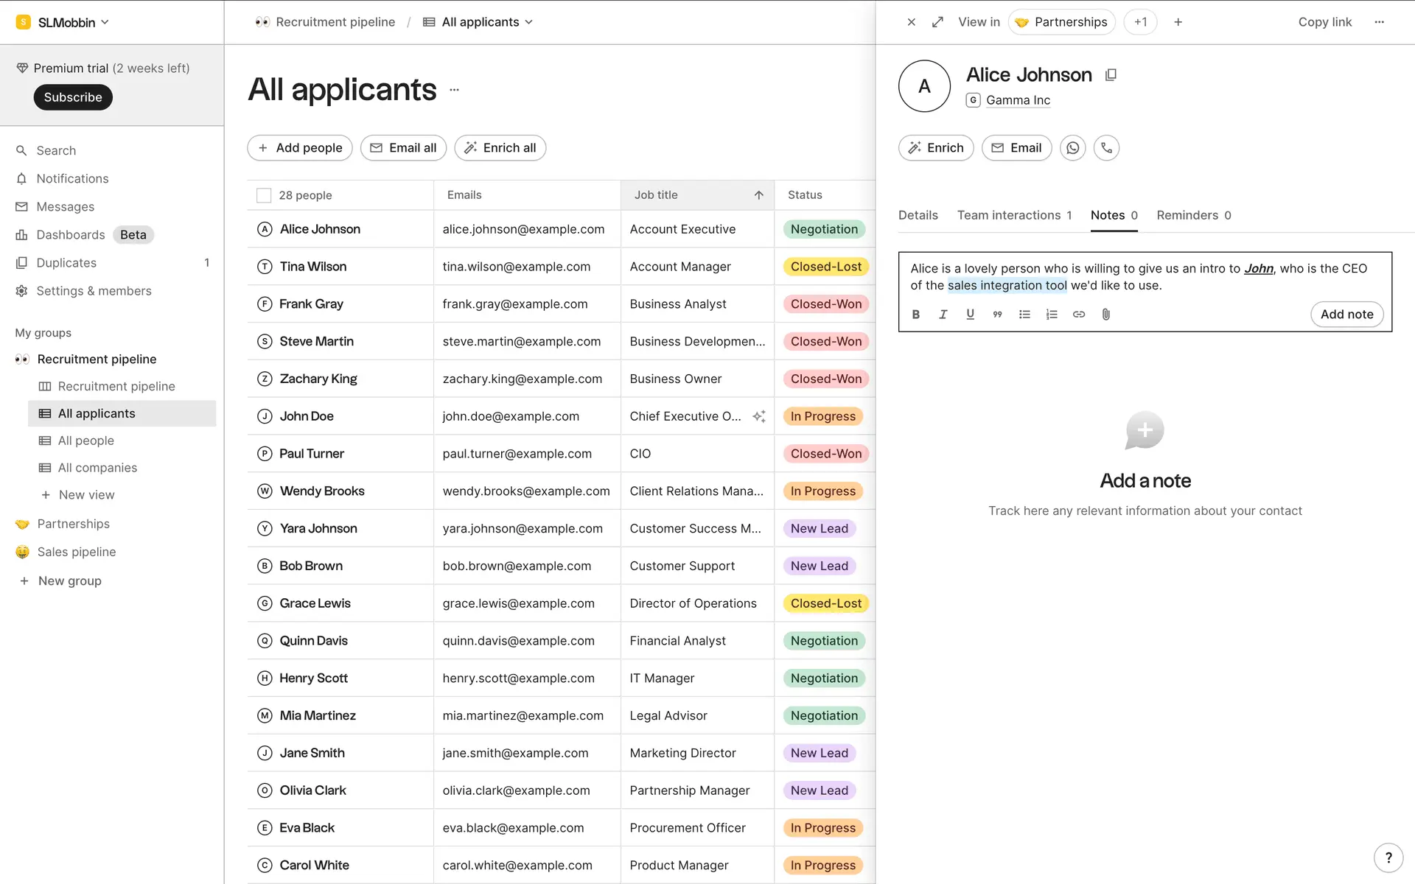Viewport: 1415px width, 884px height.
Task: Click the Bold formatting icon in note editor
Action: [916, 315]
